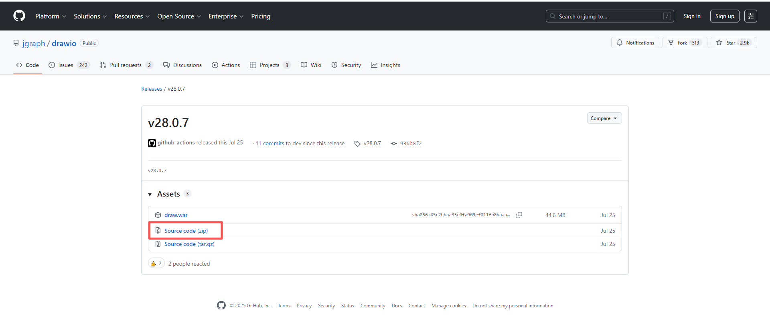Open the Compare dropdown
The height and width of the screenshot is (331, 770).
[x=604, y=118]
